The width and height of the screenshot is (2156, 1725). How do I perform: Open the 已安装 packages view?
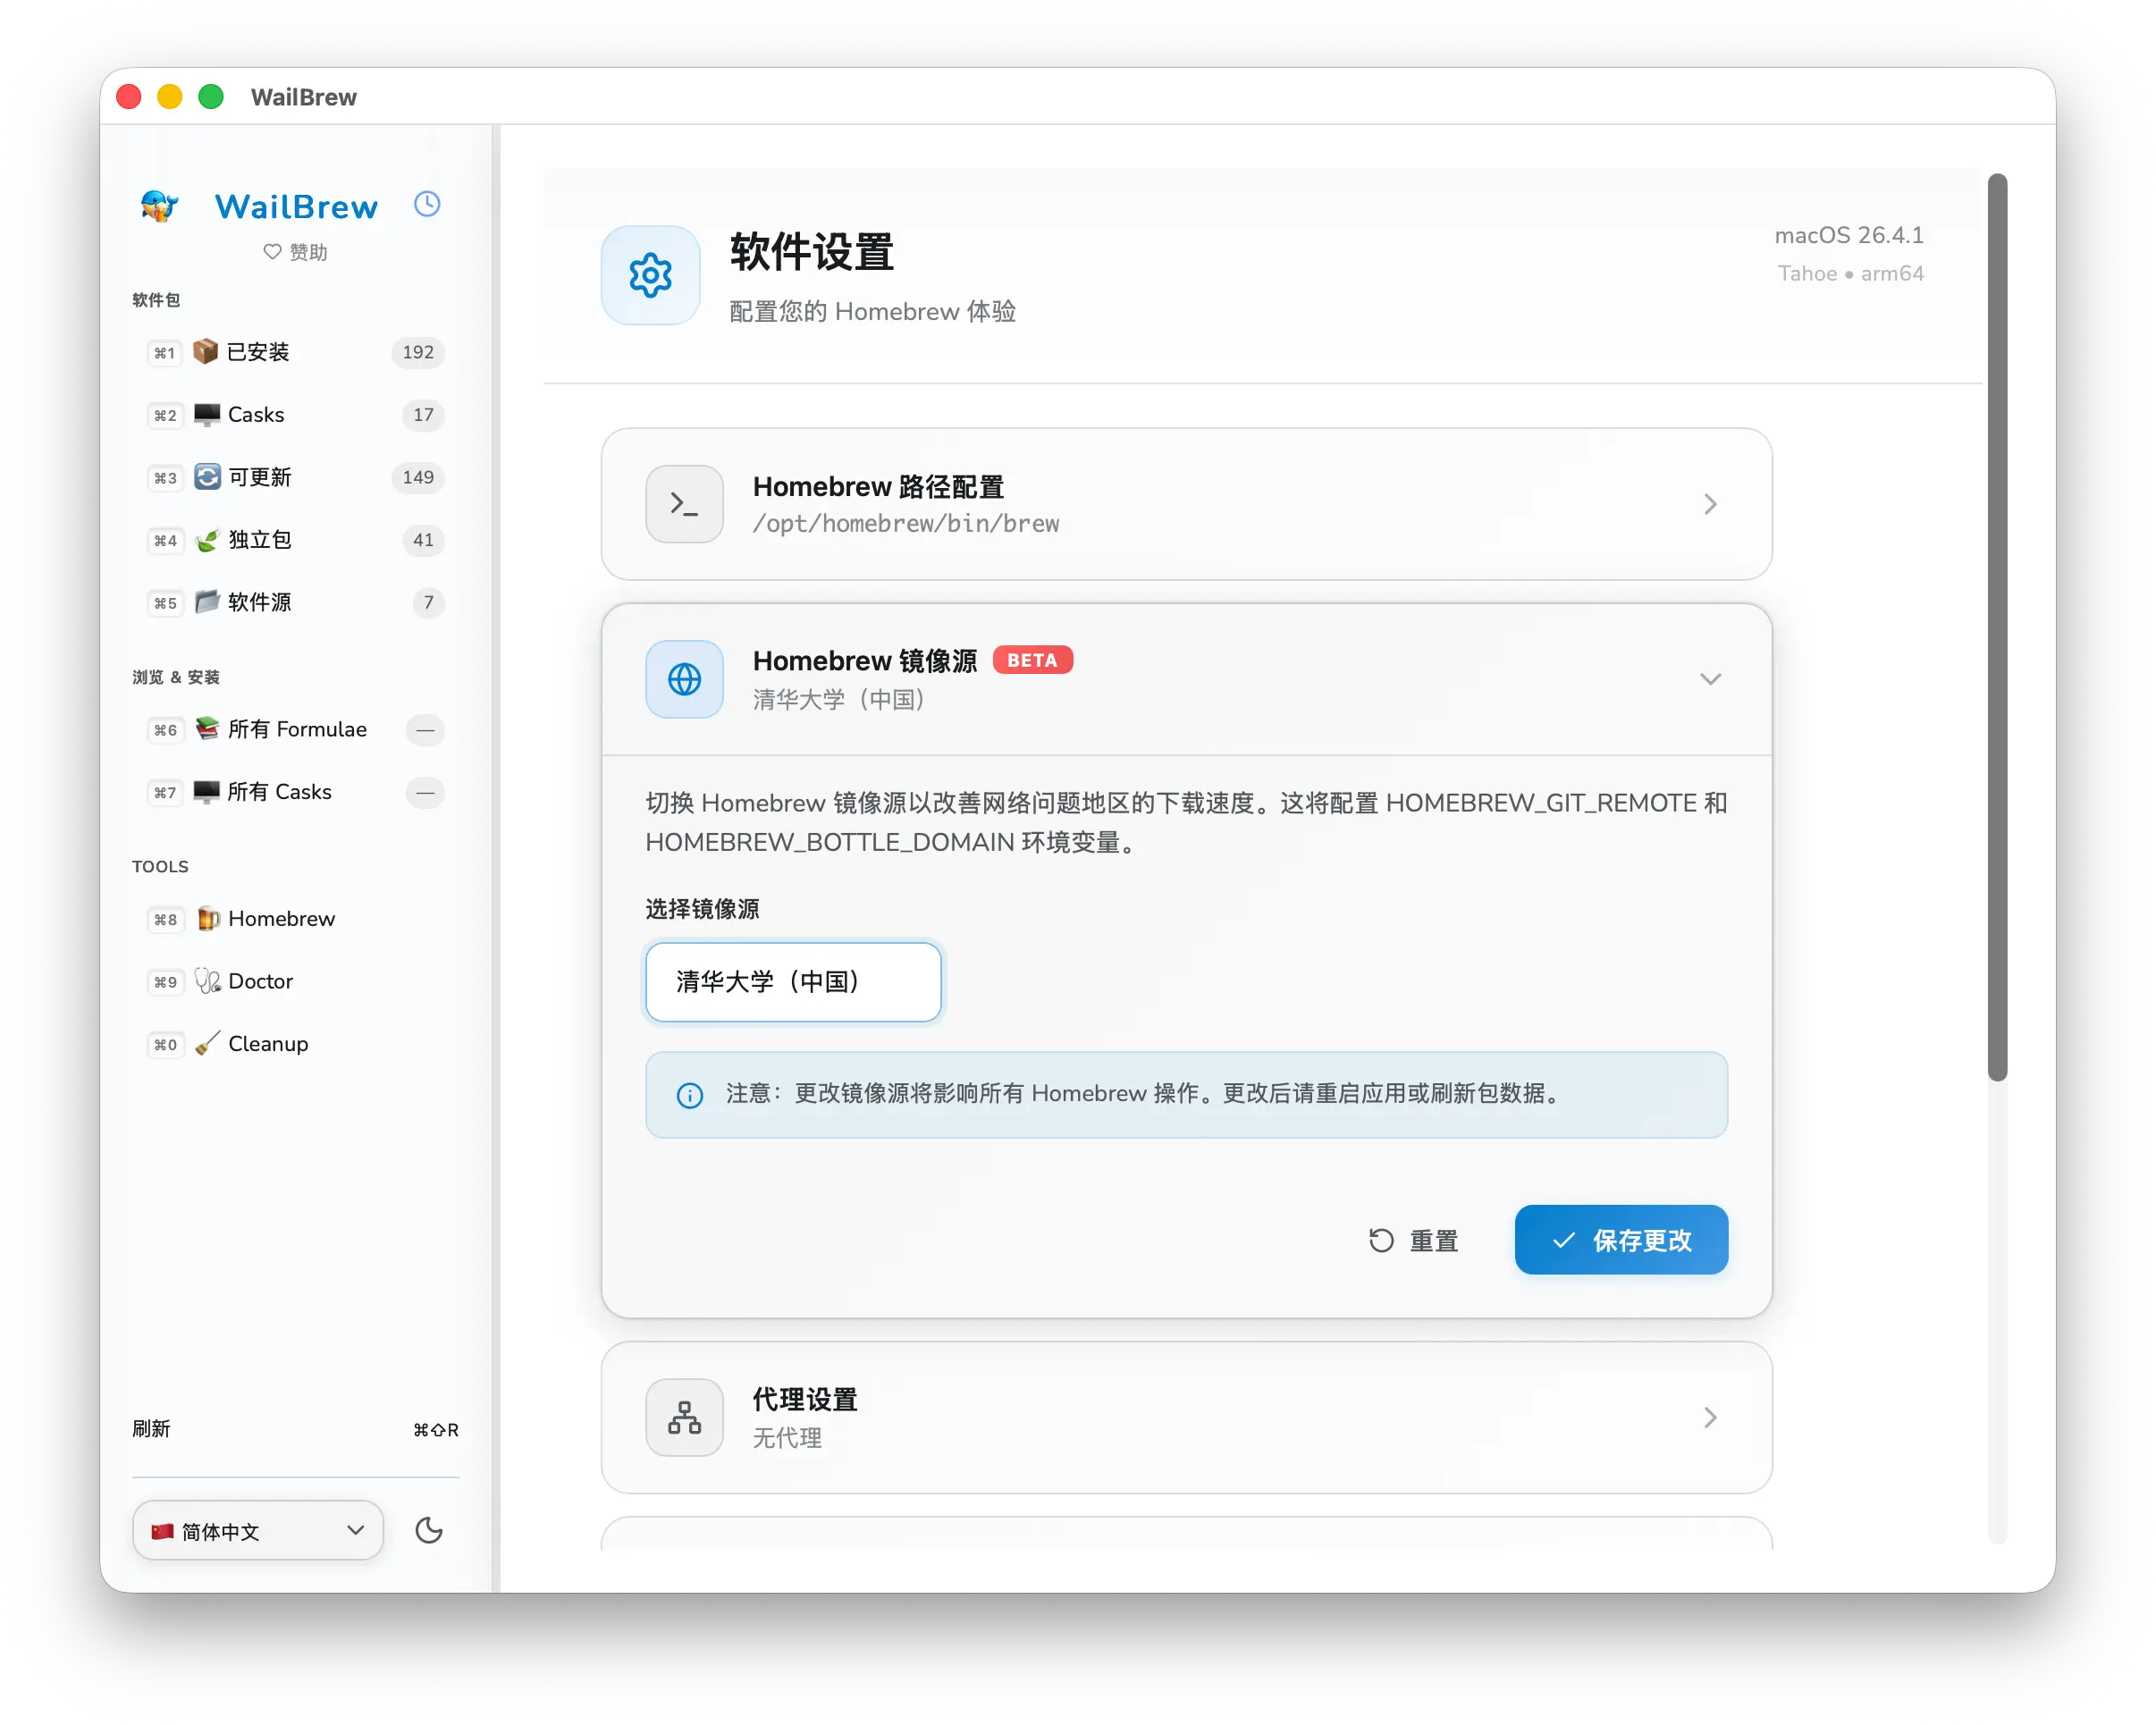[x=295, y=352]
